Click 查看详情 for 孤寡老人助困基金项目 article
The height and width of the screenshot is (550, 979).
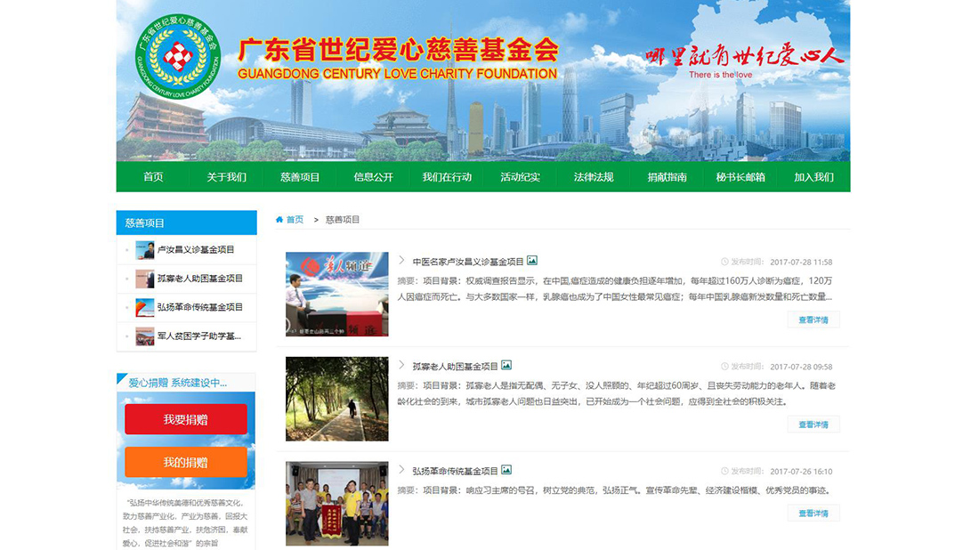point(813,425)
